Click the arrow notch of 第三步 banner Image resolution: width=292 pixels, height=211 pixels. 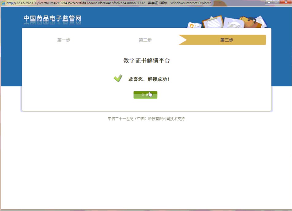183,40
